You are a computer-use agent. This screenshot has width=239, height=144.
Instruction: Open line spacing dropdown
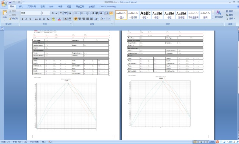point(97,19)
